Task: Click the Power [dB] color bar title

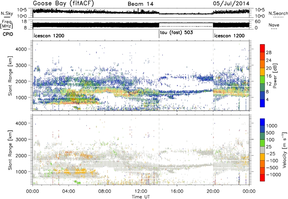Action: click(275, 76)
